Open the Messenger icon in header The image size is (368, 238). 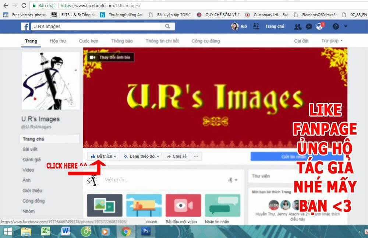point(309,27)
